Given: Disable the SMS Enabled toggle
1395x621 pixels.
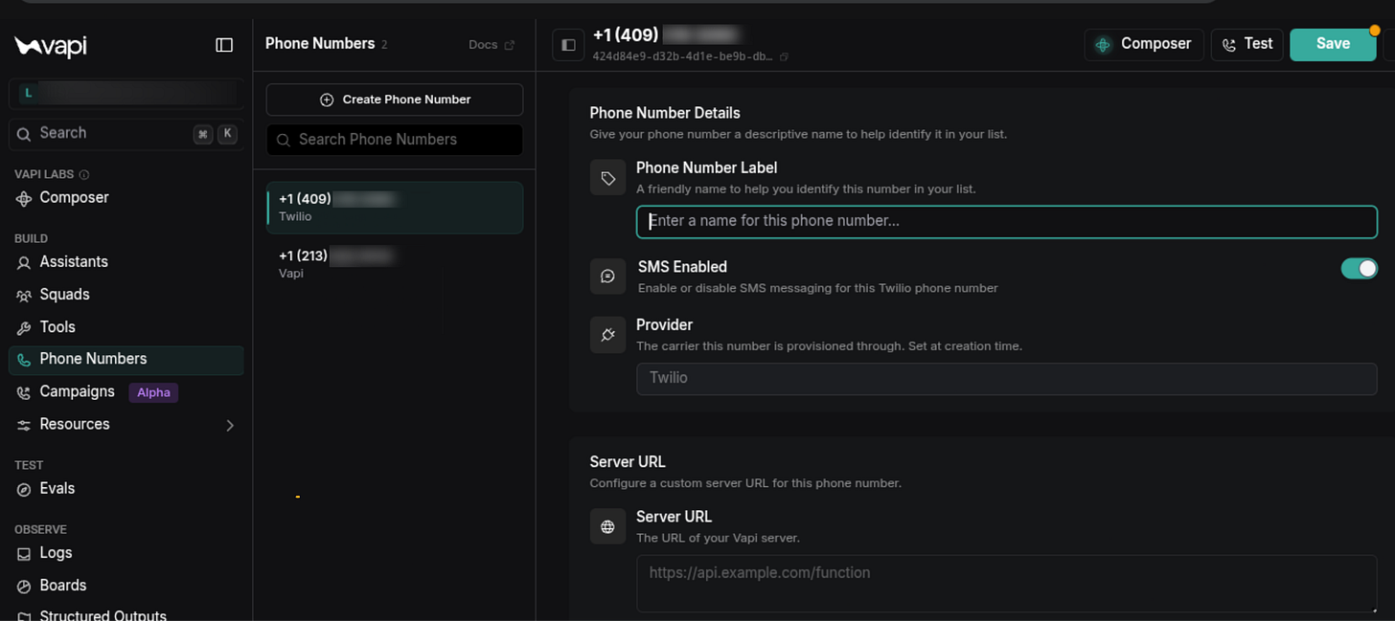Looking at the screenshot, I should pyautogui.click(x=1359, y=269).
